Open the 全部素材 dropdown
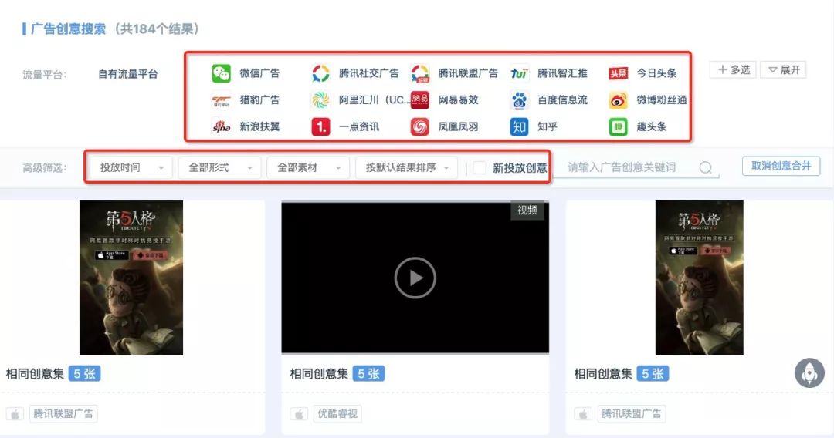834x438 pixels. [x=308, y=168]
